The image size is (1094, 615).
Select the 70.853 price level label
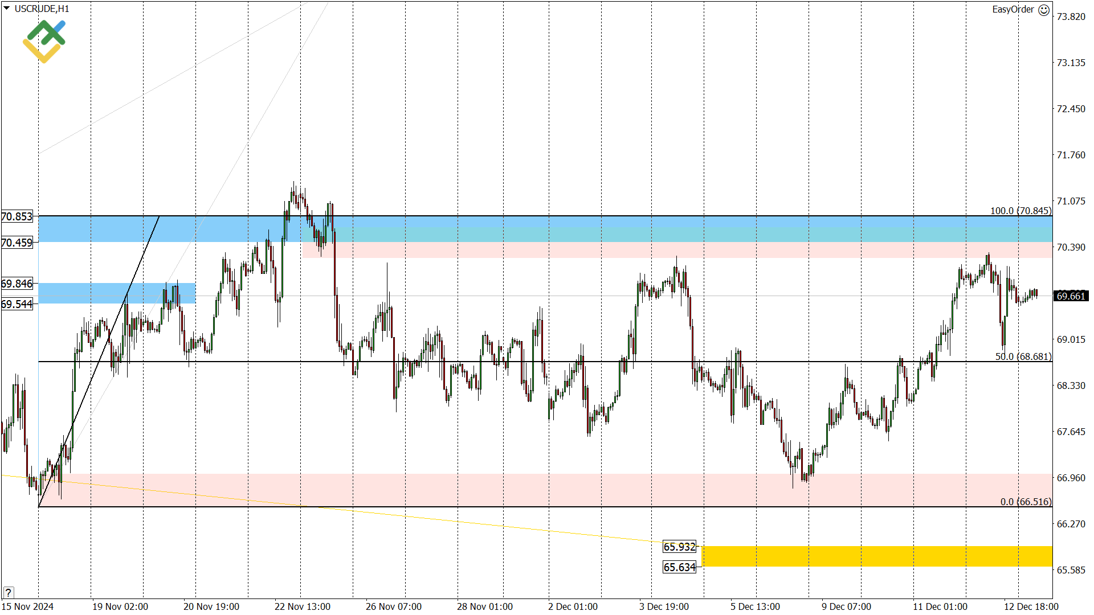[x=17, y=216]
